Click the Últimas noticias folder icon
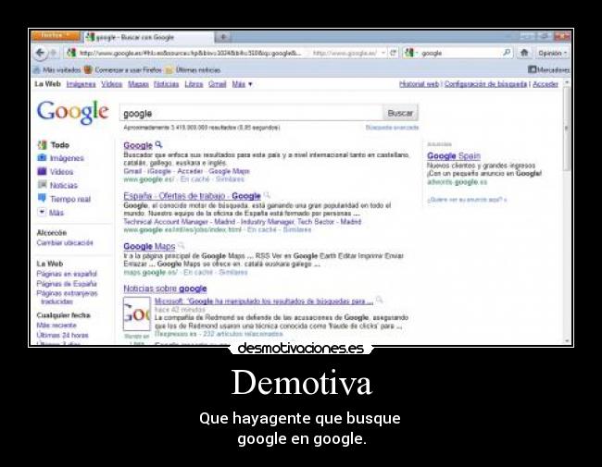The image size is (602, 467). coord(169,69)
